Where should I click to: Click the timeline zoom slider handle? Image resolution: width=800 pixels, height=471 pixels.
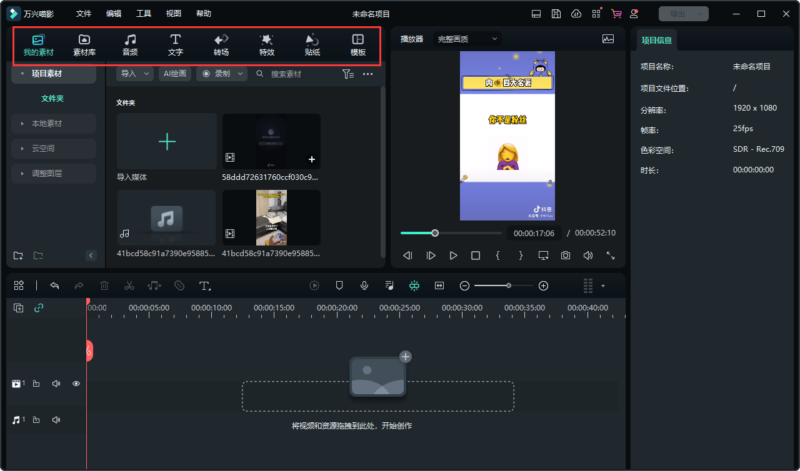pyautogui.click(x=509, y=285)
